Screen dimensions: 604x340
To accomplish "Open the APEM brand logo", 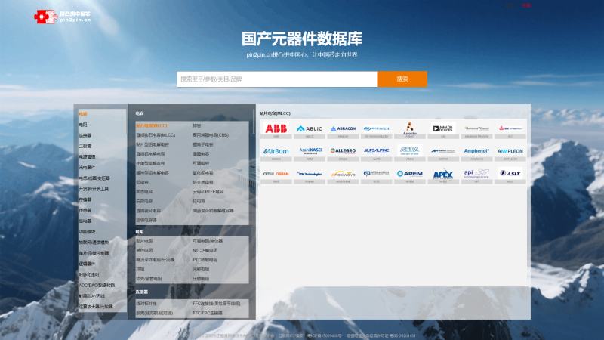I will coord(410,174).
